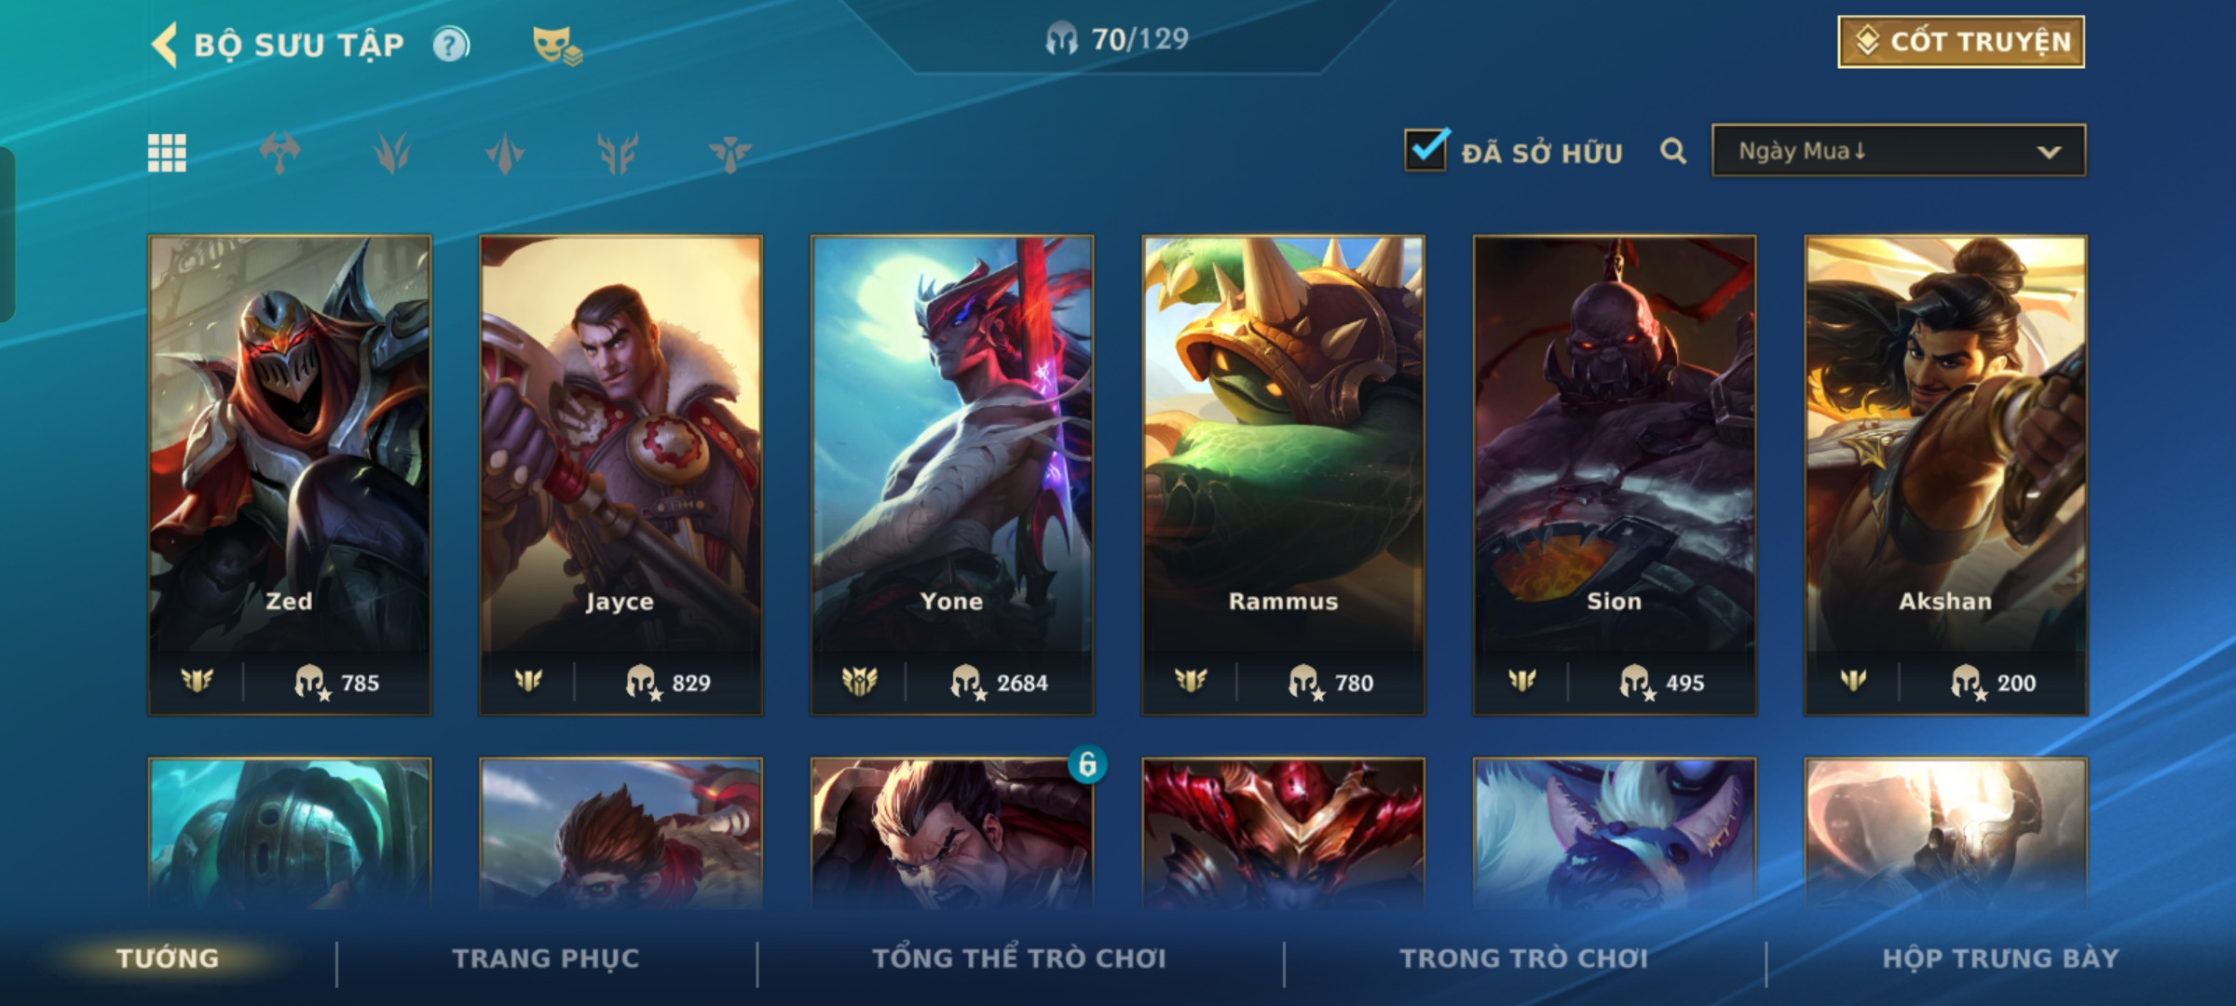Select the all-champions grid filter icon
This screenshot has height=1006, width=2236.
click(x=167, y=153)
